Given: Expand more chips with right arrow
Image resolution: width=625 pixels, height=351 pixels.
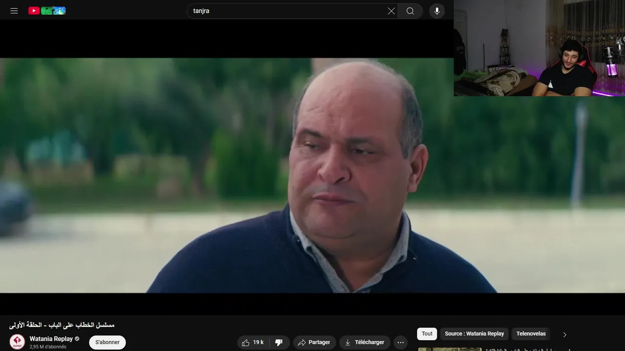Looking at the screenshot, I should pos(564,334).
